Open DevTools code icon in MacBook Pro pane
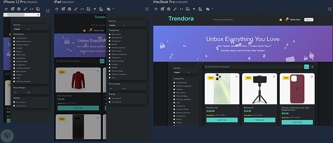The image size is (333, 143). click(x=181, y=9)
